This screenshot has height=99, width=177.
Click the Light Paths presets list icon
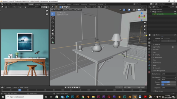pyautogui.click(x=173, y=47)
